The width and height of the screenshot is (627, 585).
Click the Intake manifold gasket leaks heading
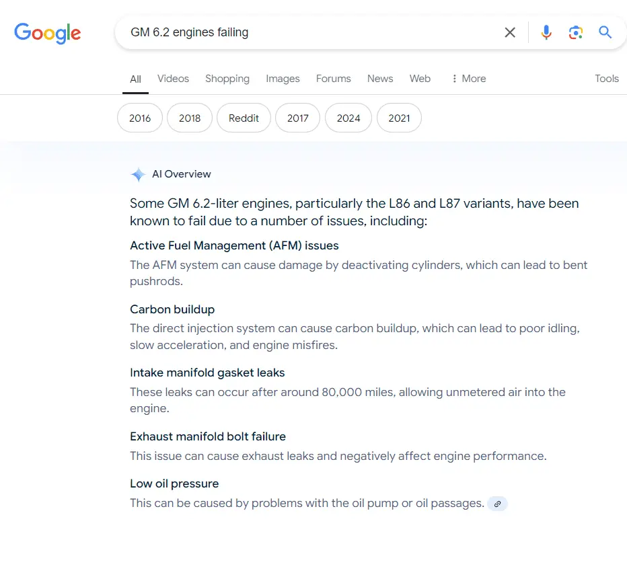pos(207,373)
